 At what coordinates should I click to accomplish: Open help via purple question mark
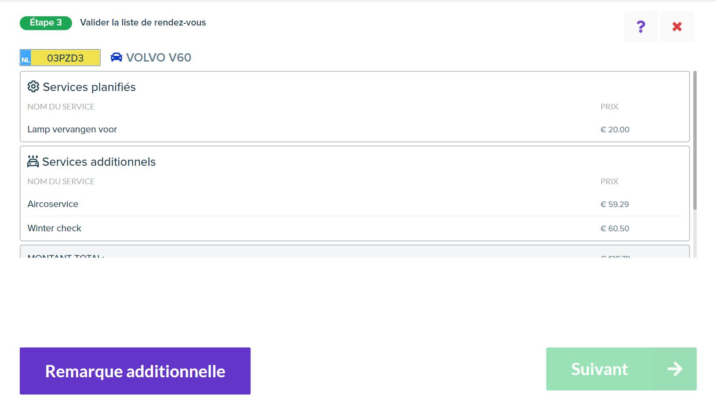coord(641,27)
